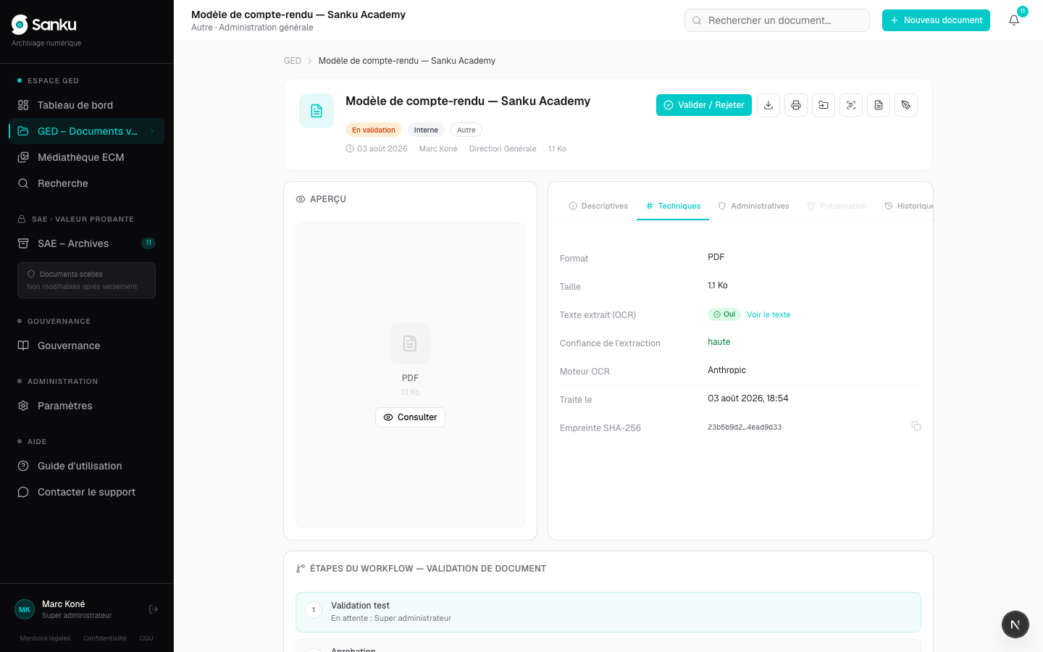Click the GED breadcrumb link

coord(293,61)
